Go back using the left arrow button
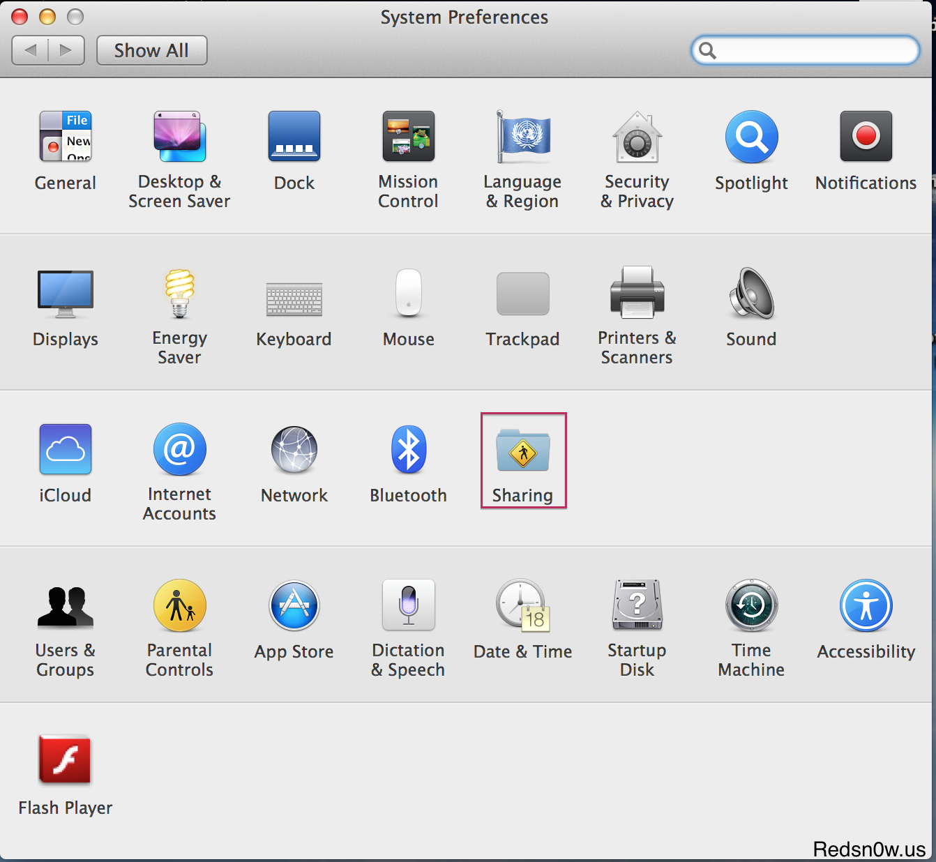Viewport: 936px width, 862px height. pos(30,50)
